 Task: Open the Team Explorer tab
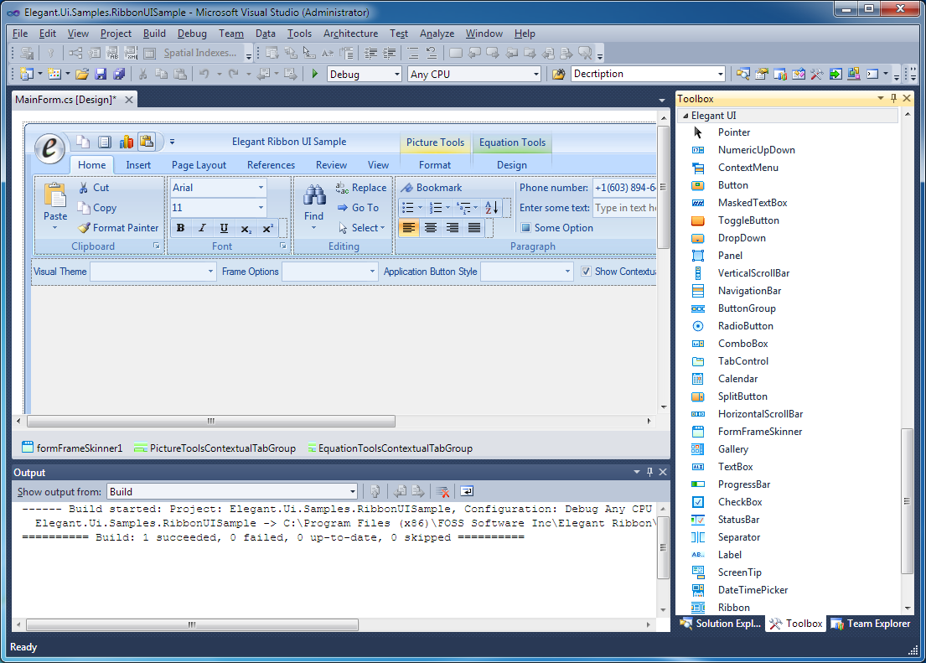[871, 624]
